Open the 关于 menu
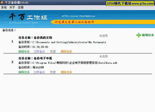This screenshot has width=155, height=112. (12, 8)
